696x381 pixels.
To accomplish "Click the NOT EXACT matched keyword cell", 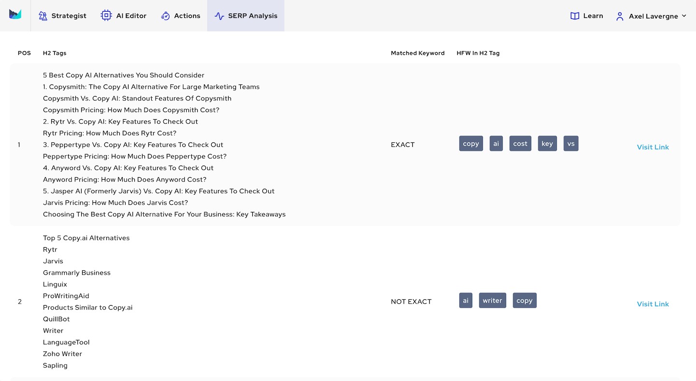I will pos(411,301).
